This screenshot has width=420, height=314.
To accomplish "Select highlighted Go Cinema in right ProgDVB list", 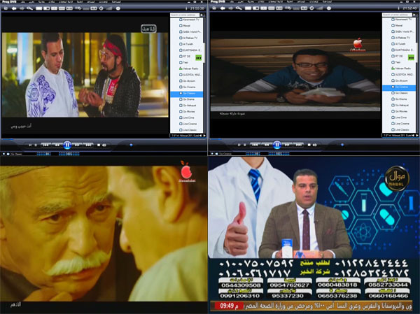I will 399,87.
